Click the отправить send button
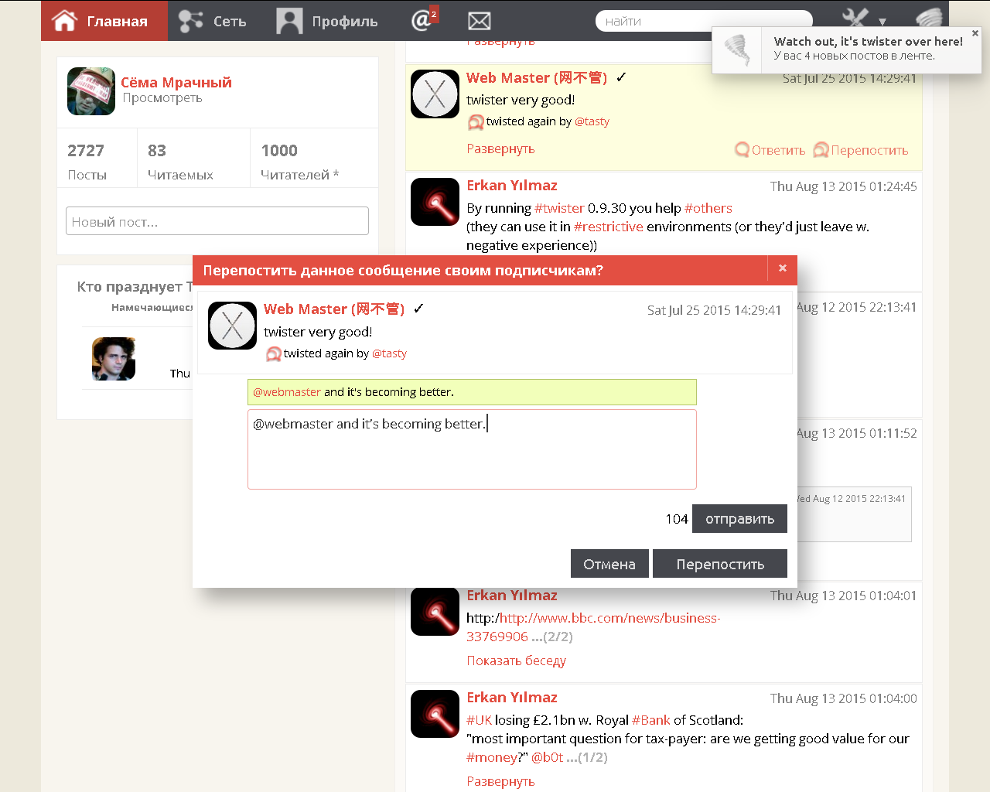This screenshot has height=792, width=990. point(739,519)
